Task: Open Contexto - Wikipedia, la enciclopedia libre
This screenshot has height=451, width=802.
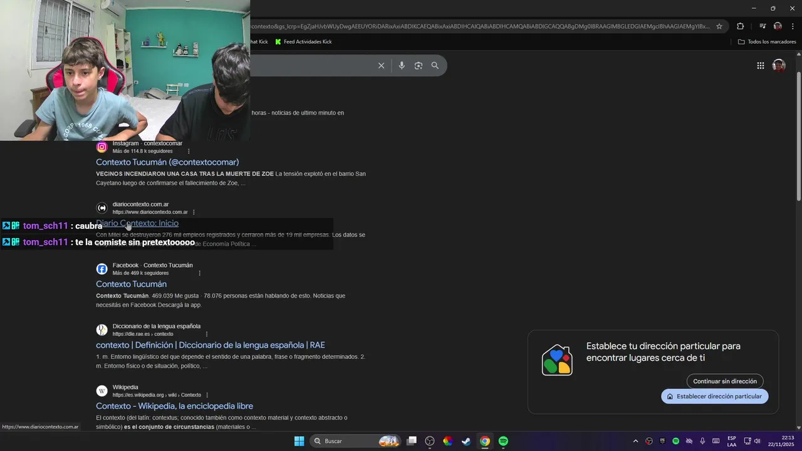Action: (174, 406)
